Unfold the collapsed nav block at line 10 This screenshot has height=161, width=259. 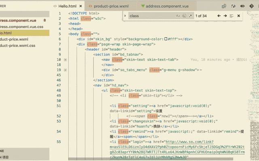tap(65, 60)
